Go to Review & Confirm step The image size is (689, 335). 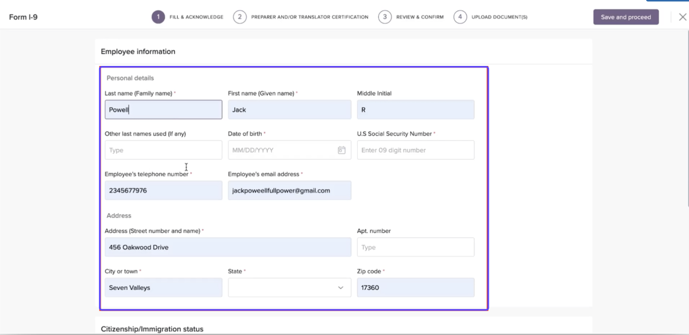(420, 17)
